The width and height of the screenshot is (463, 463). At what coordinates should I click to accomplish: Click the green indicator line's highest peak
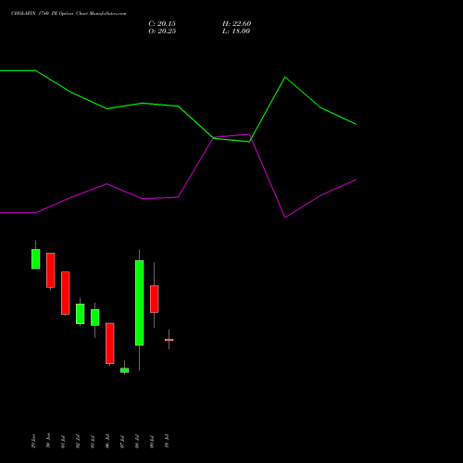(x=285, y=77)
